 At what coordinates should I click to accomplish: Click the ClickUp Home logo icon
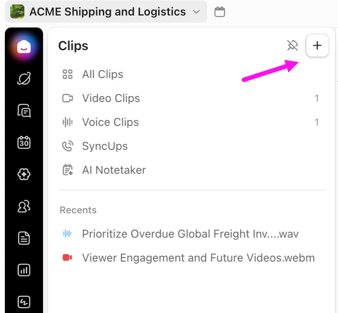tap(24, 47)
